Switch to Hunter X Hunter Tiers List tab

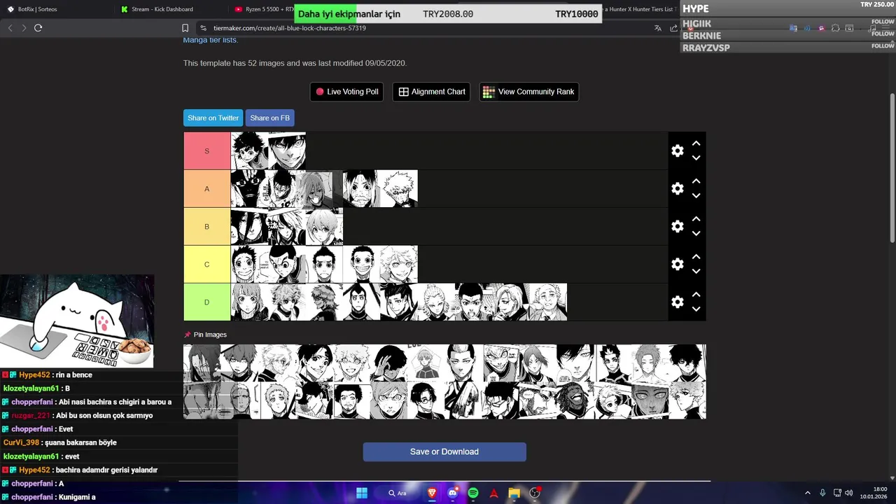(x=639, y=9)
